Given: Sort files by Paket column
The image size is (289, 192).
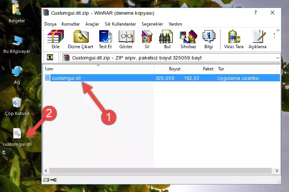Looking at the screenshot, I should click(199, 69).
